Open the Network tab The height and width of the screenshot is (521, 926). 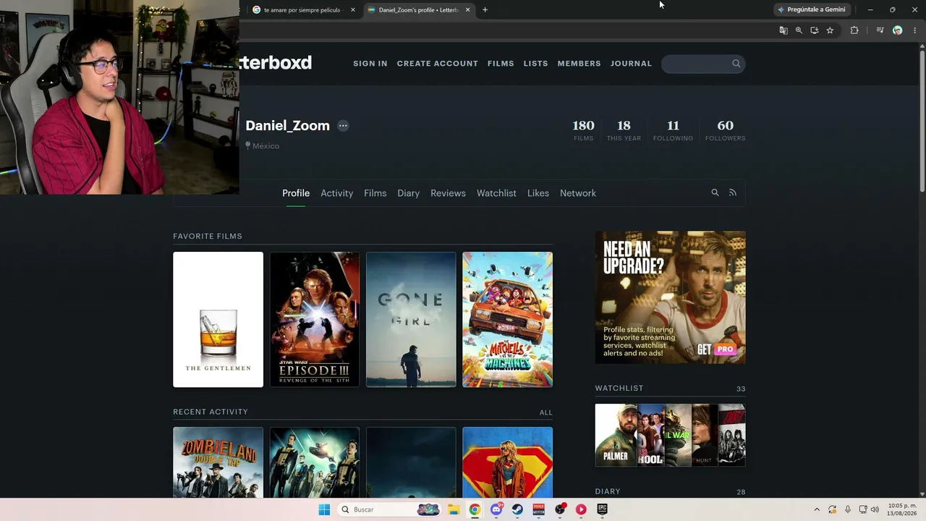(578, 193)
